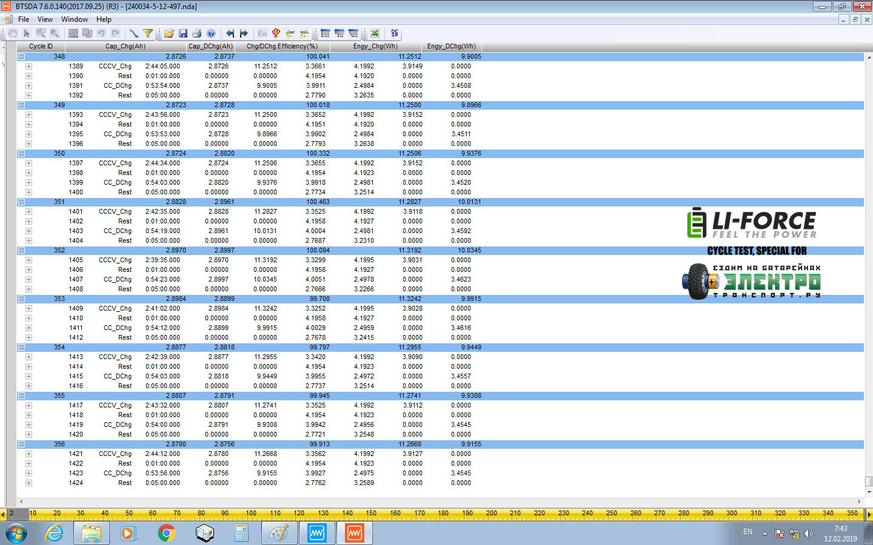Open the yellow funnel filter
The width and height of the screenshot is (873, 545).
(148, 33)
